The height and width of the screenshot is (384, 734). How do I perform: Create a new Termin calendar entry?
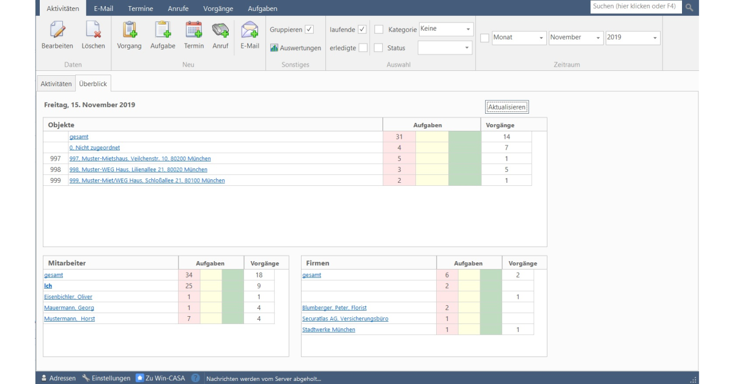click(x=194, y=30)
